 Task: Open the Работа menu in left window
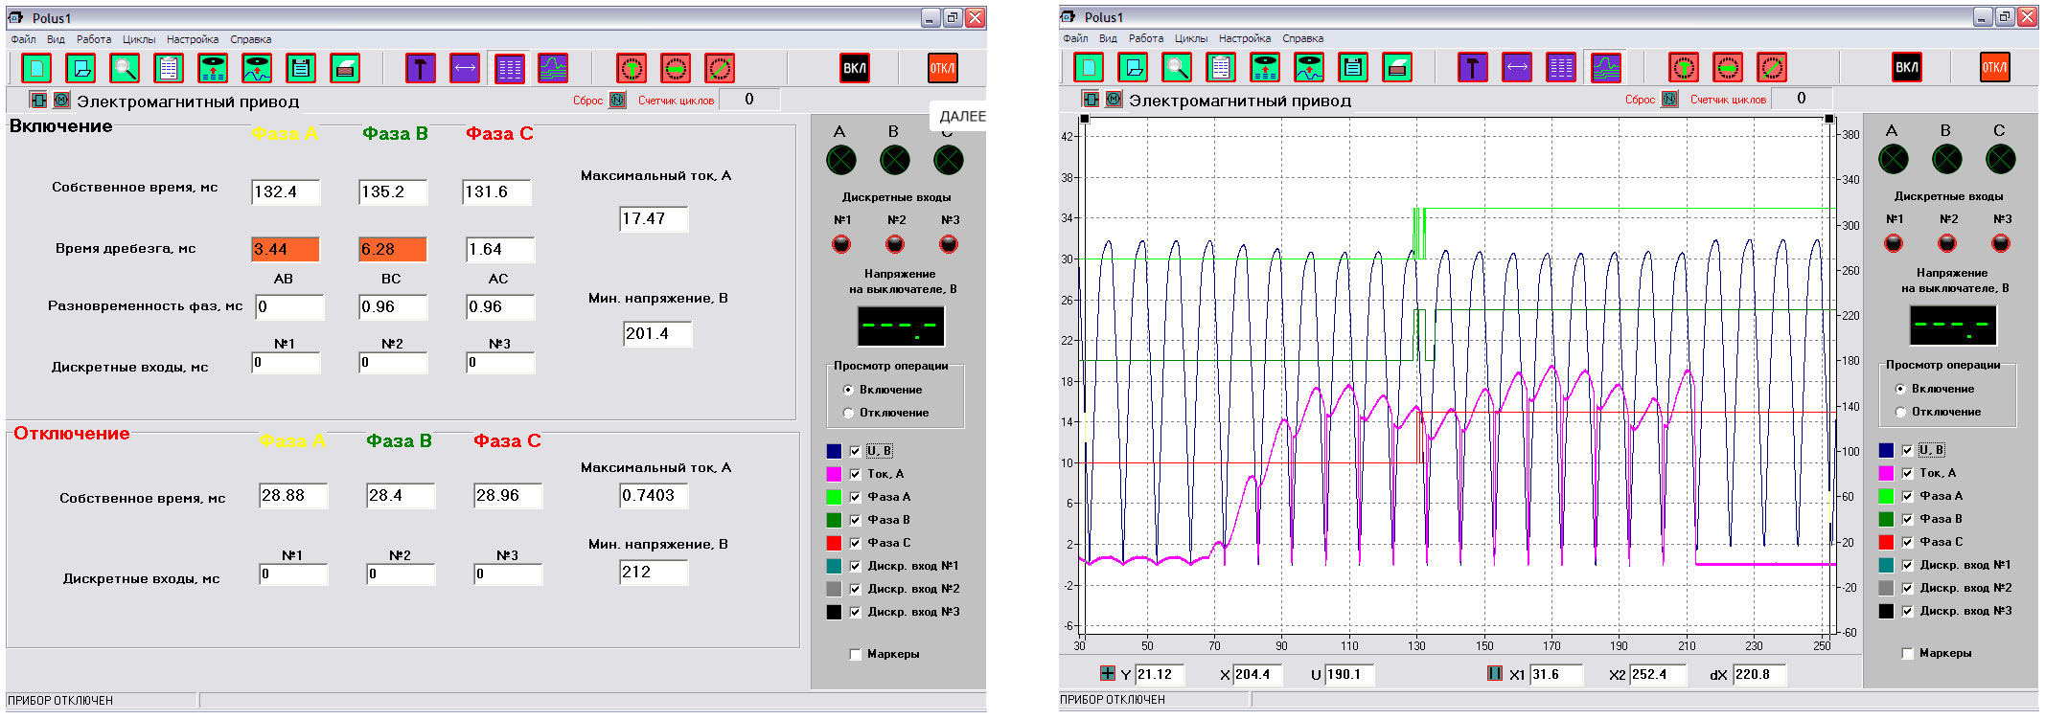tap(94, 39)
